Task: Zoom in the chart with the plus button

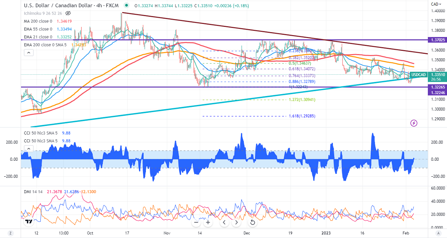Action: point(208,223)
